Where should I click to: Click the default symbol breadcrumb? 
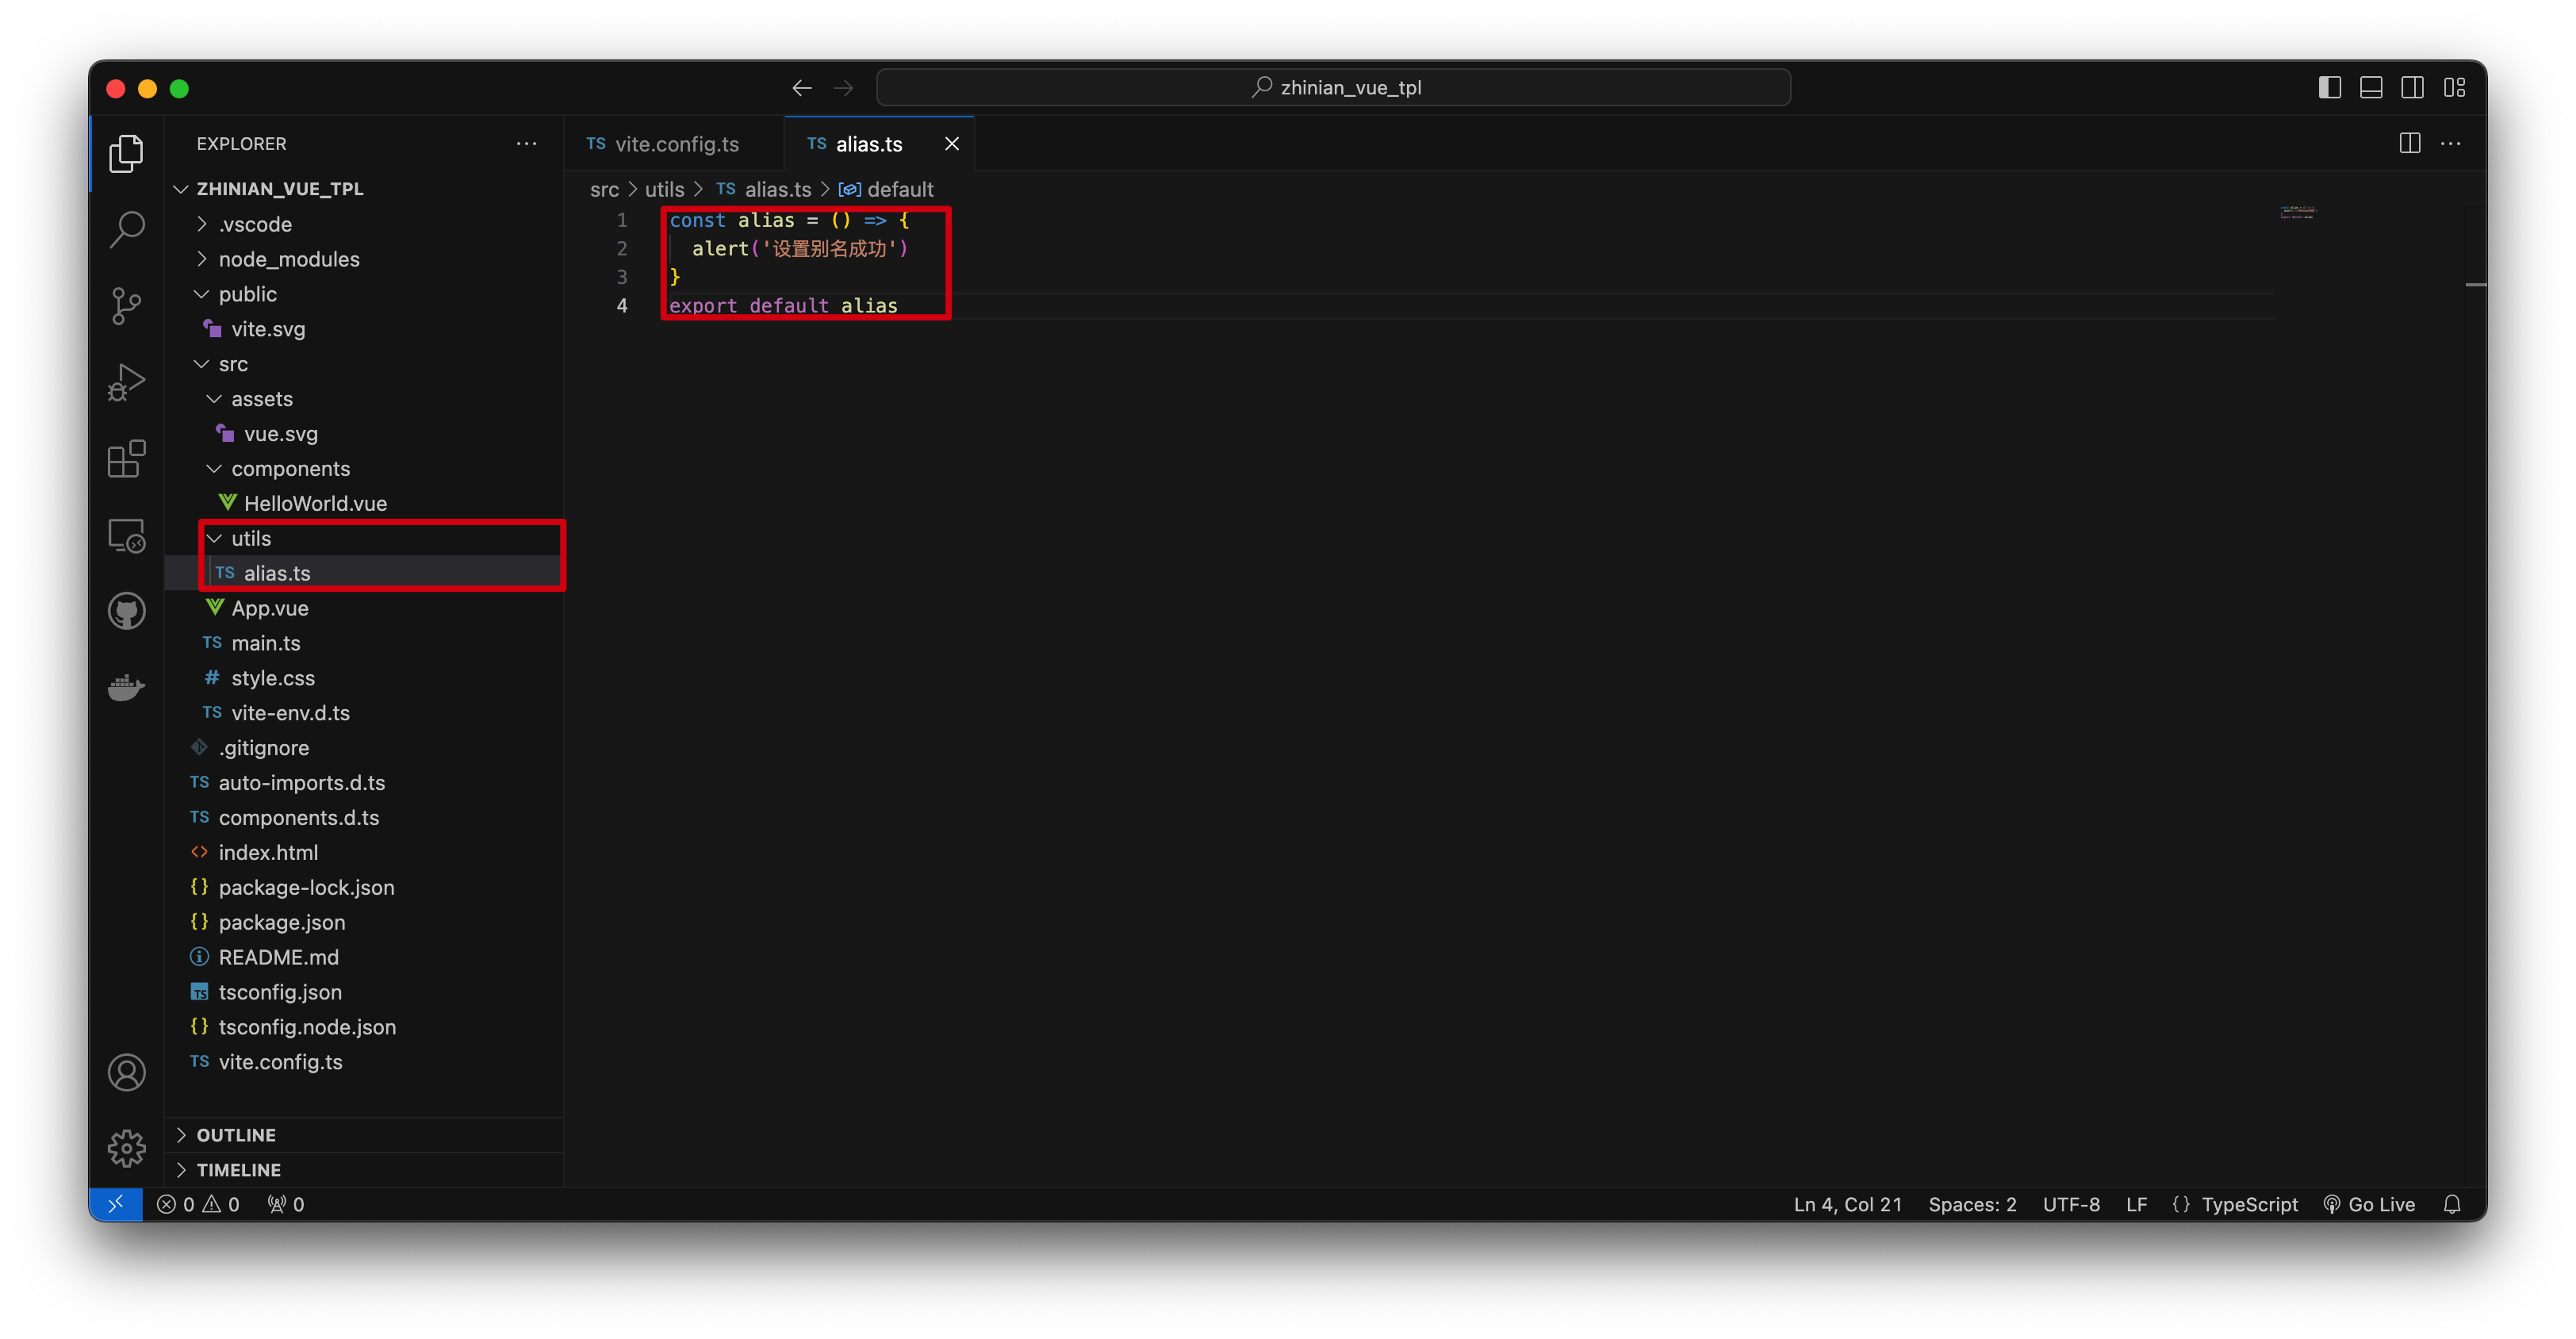coord(886,189)
